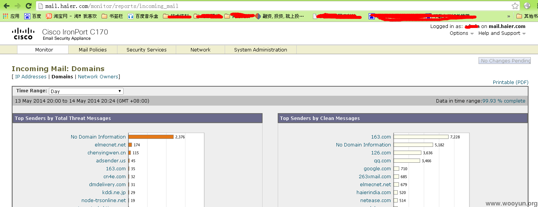Open 163.com in Clean Messages list

pyautogui.click(x=381, y=137)
